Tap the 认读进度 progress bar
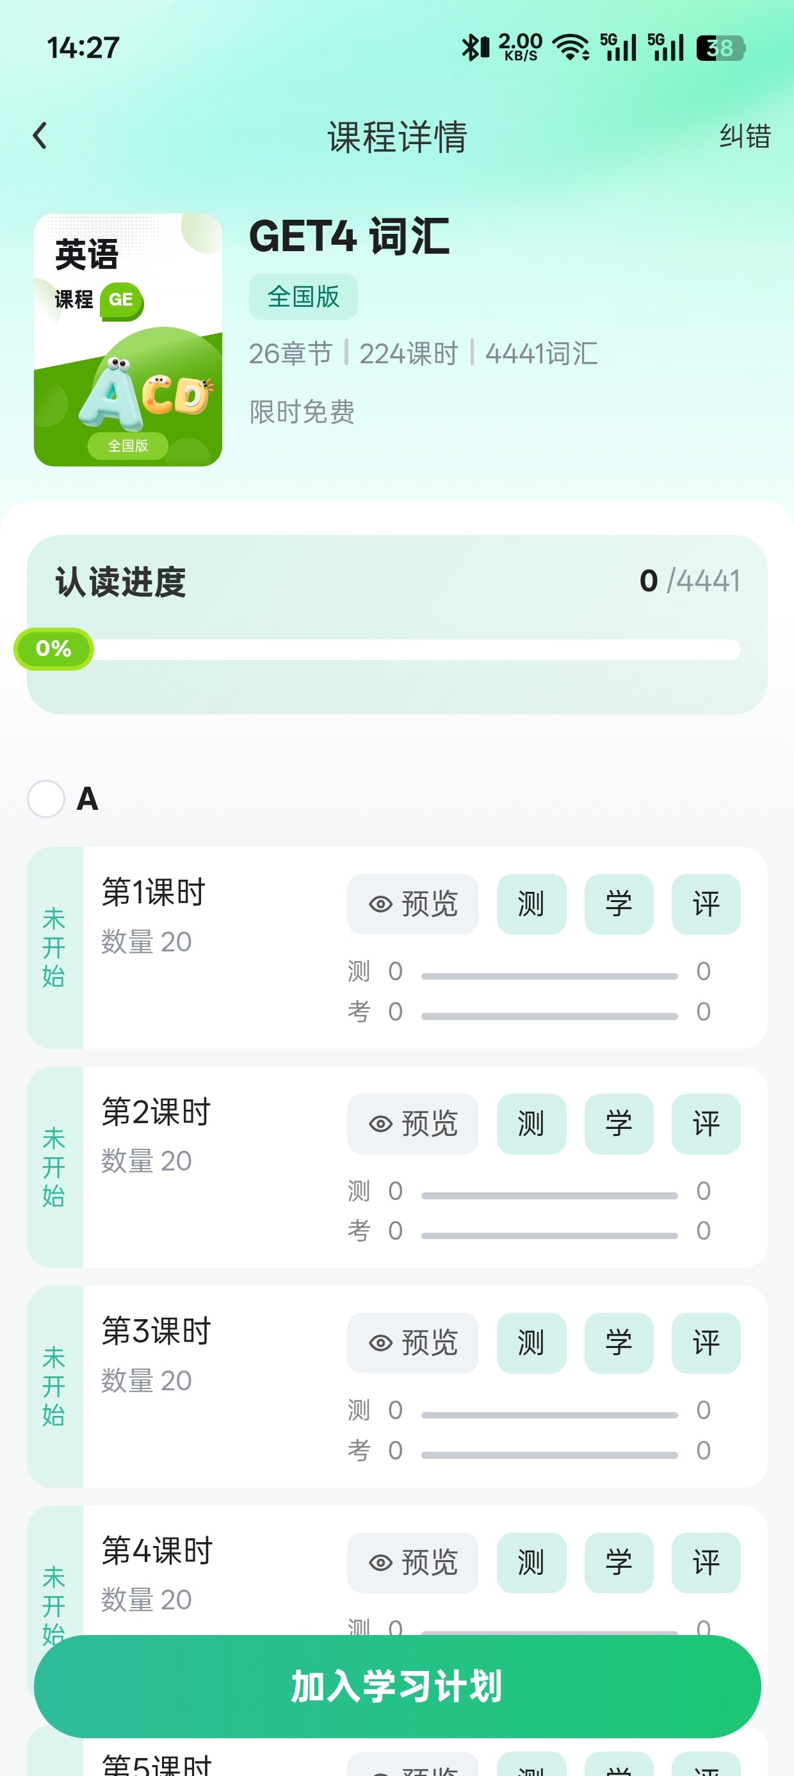The image size is (794, 1776). click(397, 649)
